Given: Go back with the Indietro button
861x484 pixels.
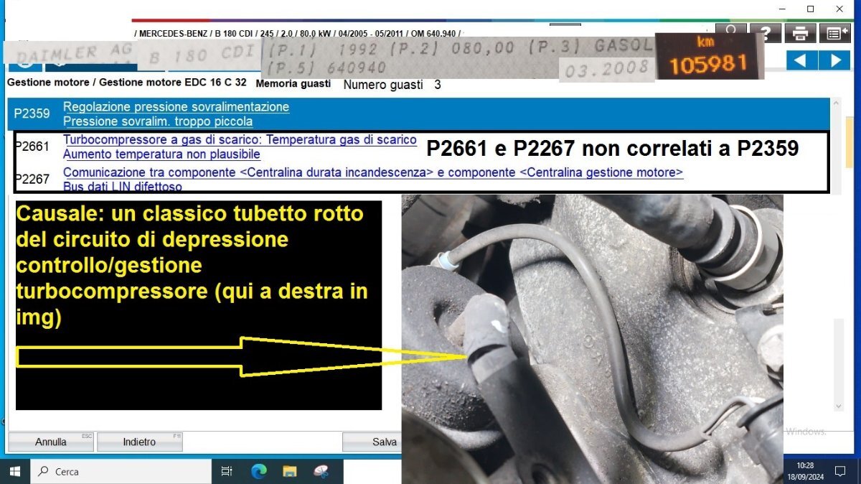Looking at the screenshot, I should 139,442.
